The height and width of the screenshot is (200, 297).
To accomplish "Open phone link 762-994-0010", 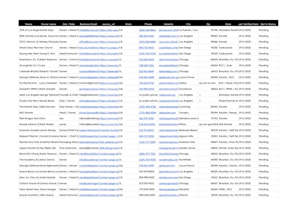I will (x=147, y=89).
